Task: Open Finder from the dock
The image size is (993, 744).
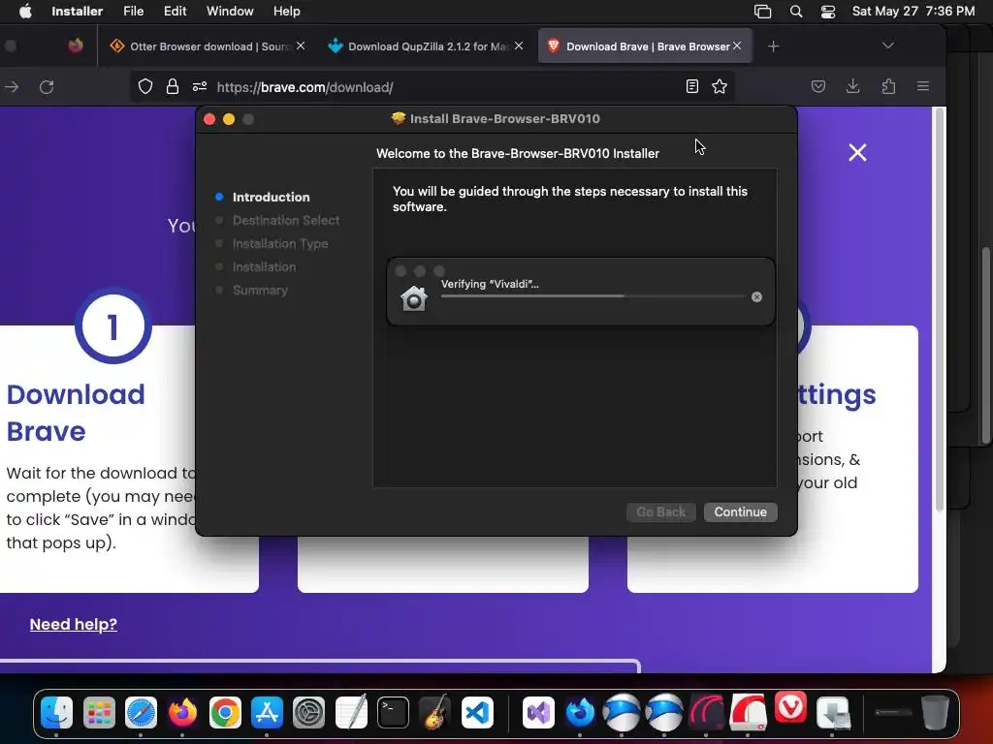Action: (x=56, y=712)
